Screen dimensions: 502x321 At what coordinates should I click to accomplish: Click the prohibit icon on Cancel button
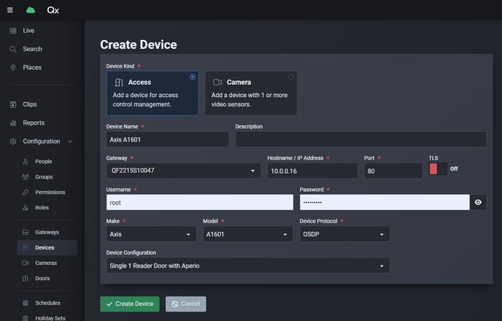click(x=175, y=304)
